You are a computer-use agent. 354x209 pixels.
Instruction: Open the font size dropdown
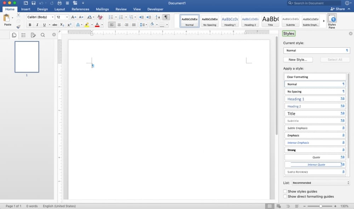pyautogui.click(x=66, y=17)
